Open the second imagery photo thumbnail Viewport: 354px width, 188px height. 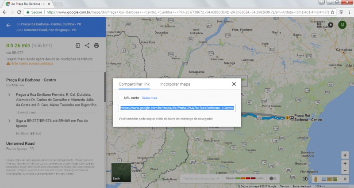[x=329, y=179]
